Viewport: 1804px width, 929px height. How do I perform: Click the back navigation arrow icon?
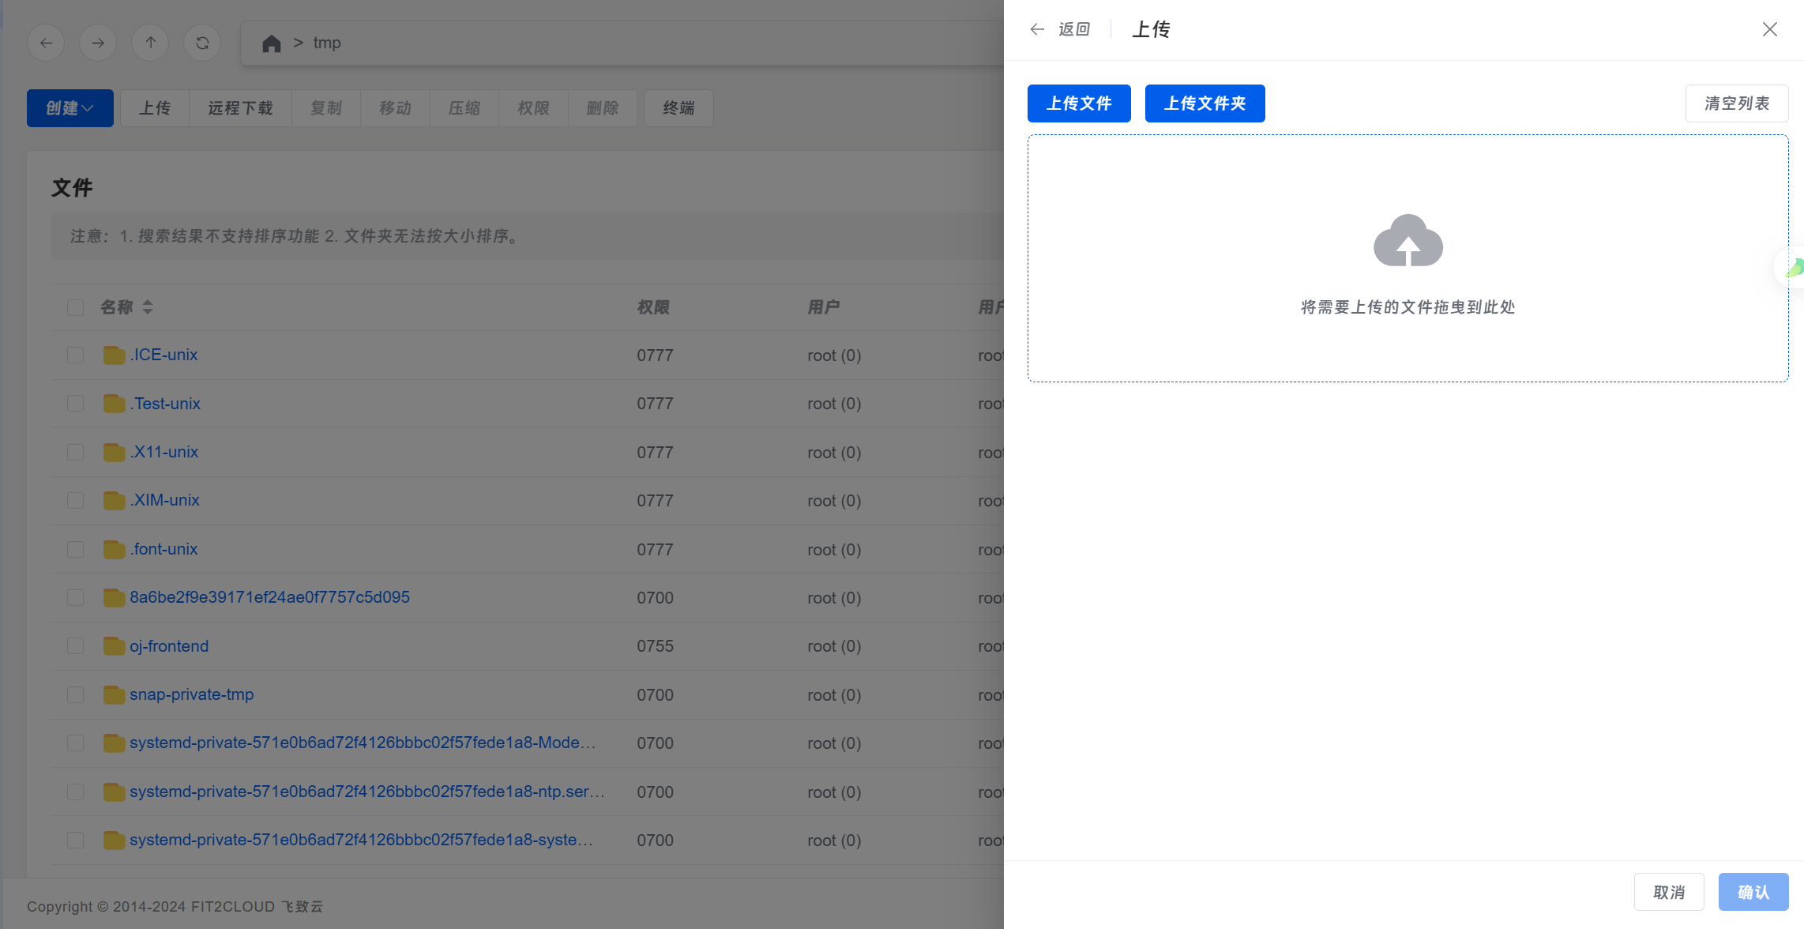point(46,43)
